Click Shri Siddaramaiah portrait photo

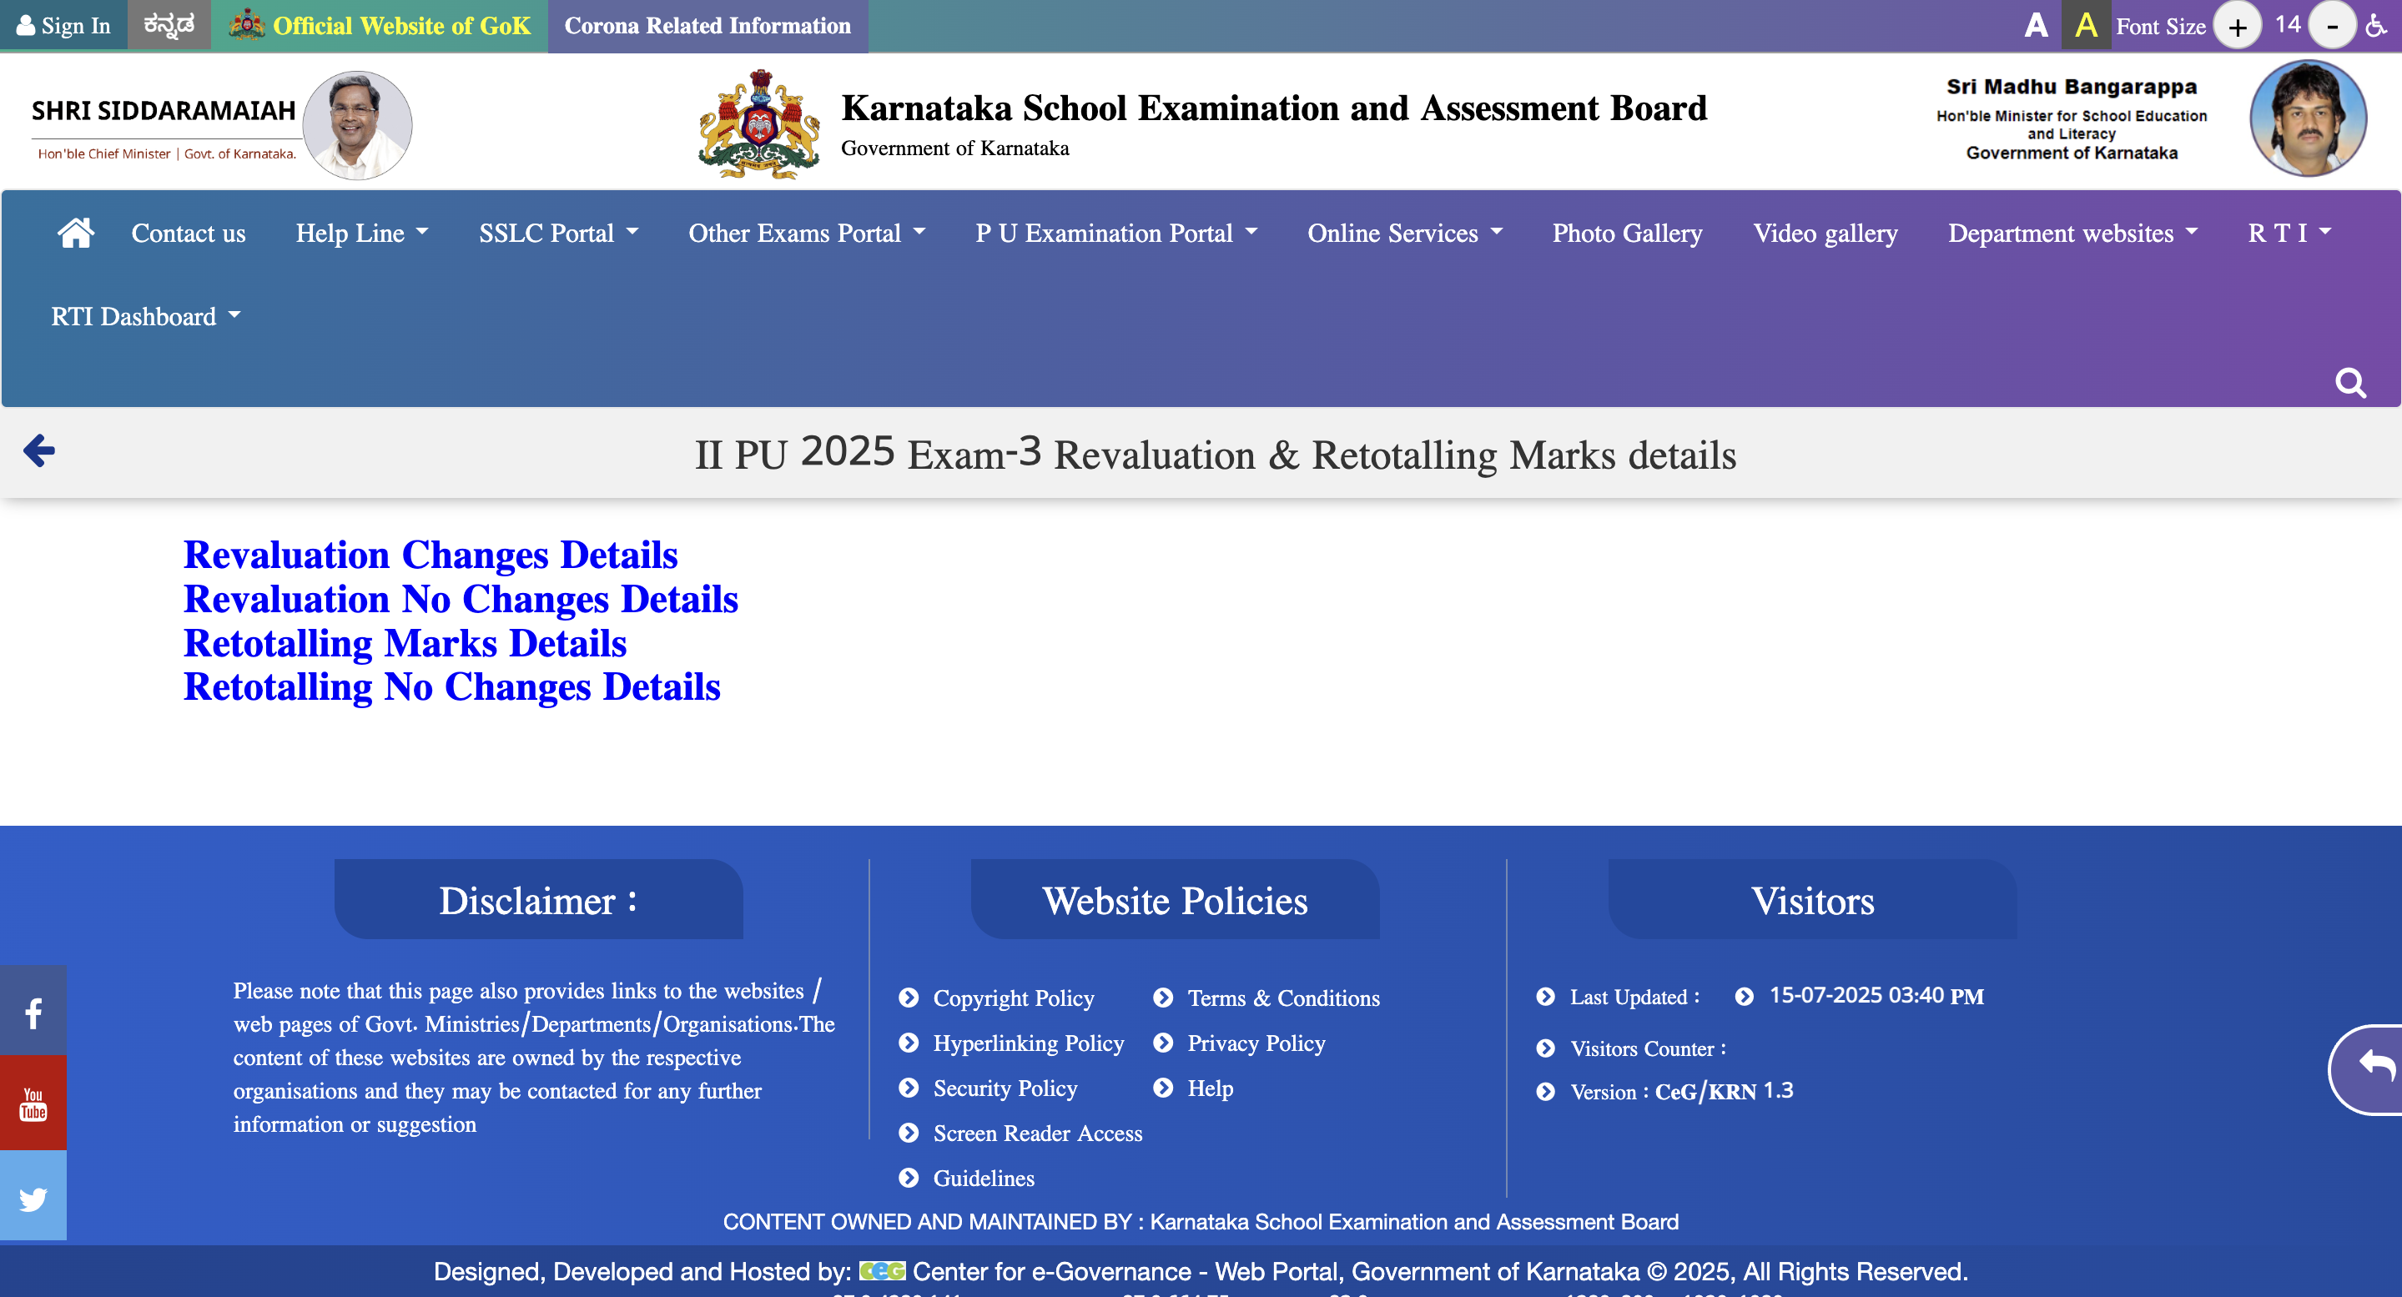point(357,125)
